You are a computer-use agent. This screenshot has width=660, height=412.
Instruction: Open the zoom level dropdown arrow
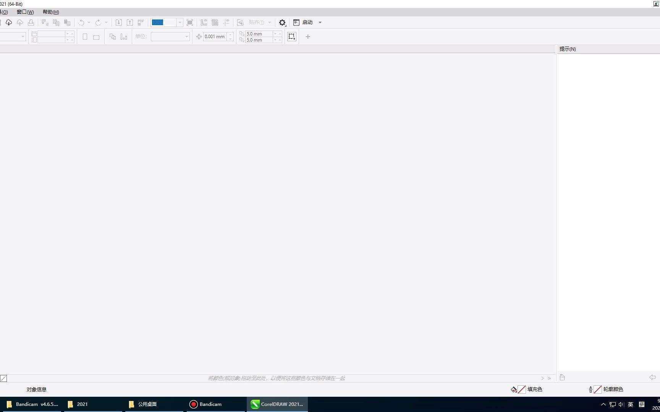[180, 23]
